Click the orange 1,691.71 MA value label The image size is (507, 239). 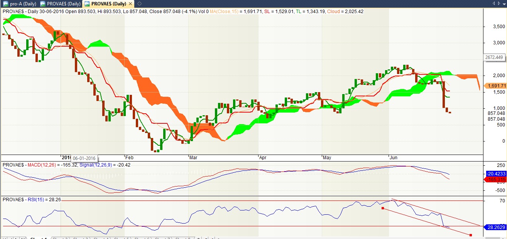click(x=495, y=86)
